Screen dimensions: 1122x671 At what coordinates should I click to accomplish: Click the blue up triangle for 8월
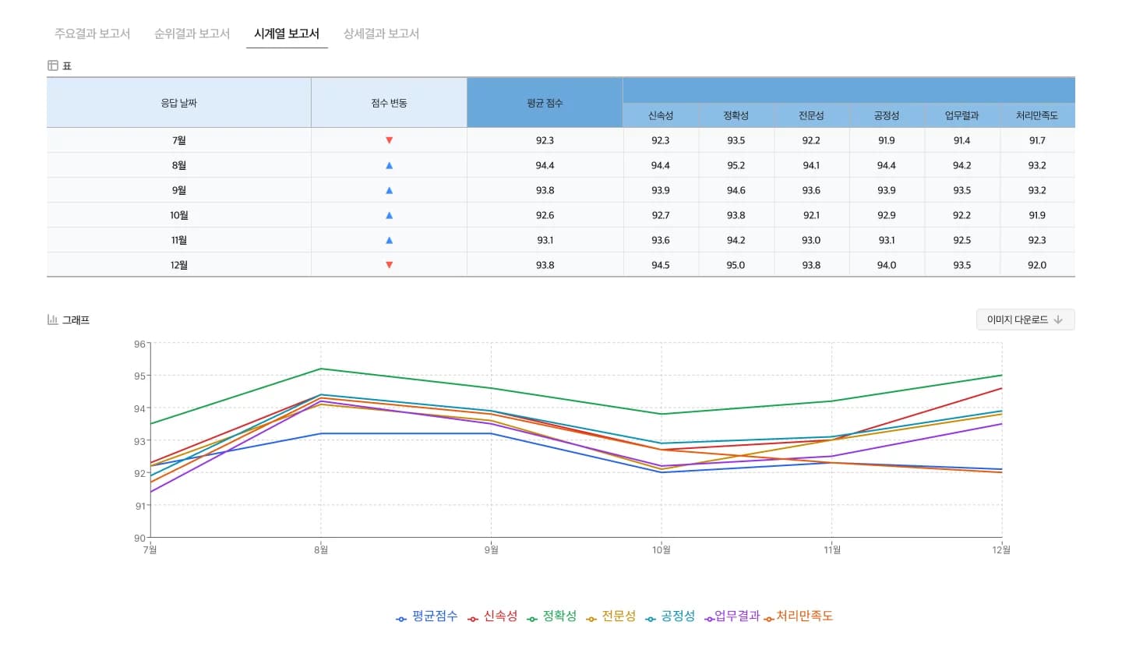[389, 164]
